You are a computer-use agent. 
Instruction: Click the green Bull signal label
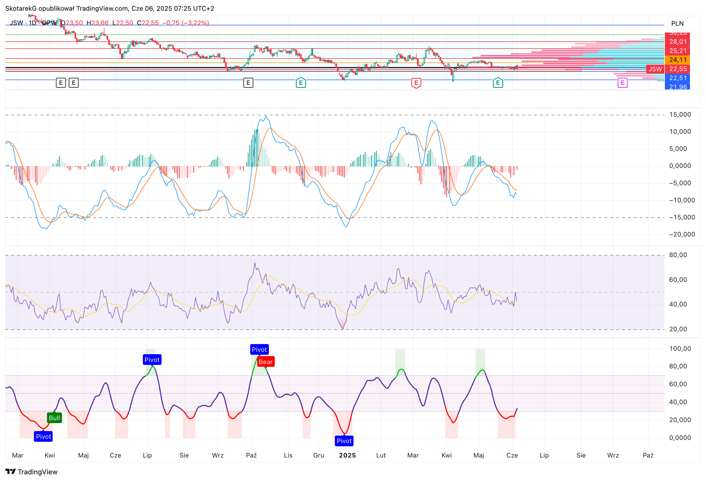point(54,418)
